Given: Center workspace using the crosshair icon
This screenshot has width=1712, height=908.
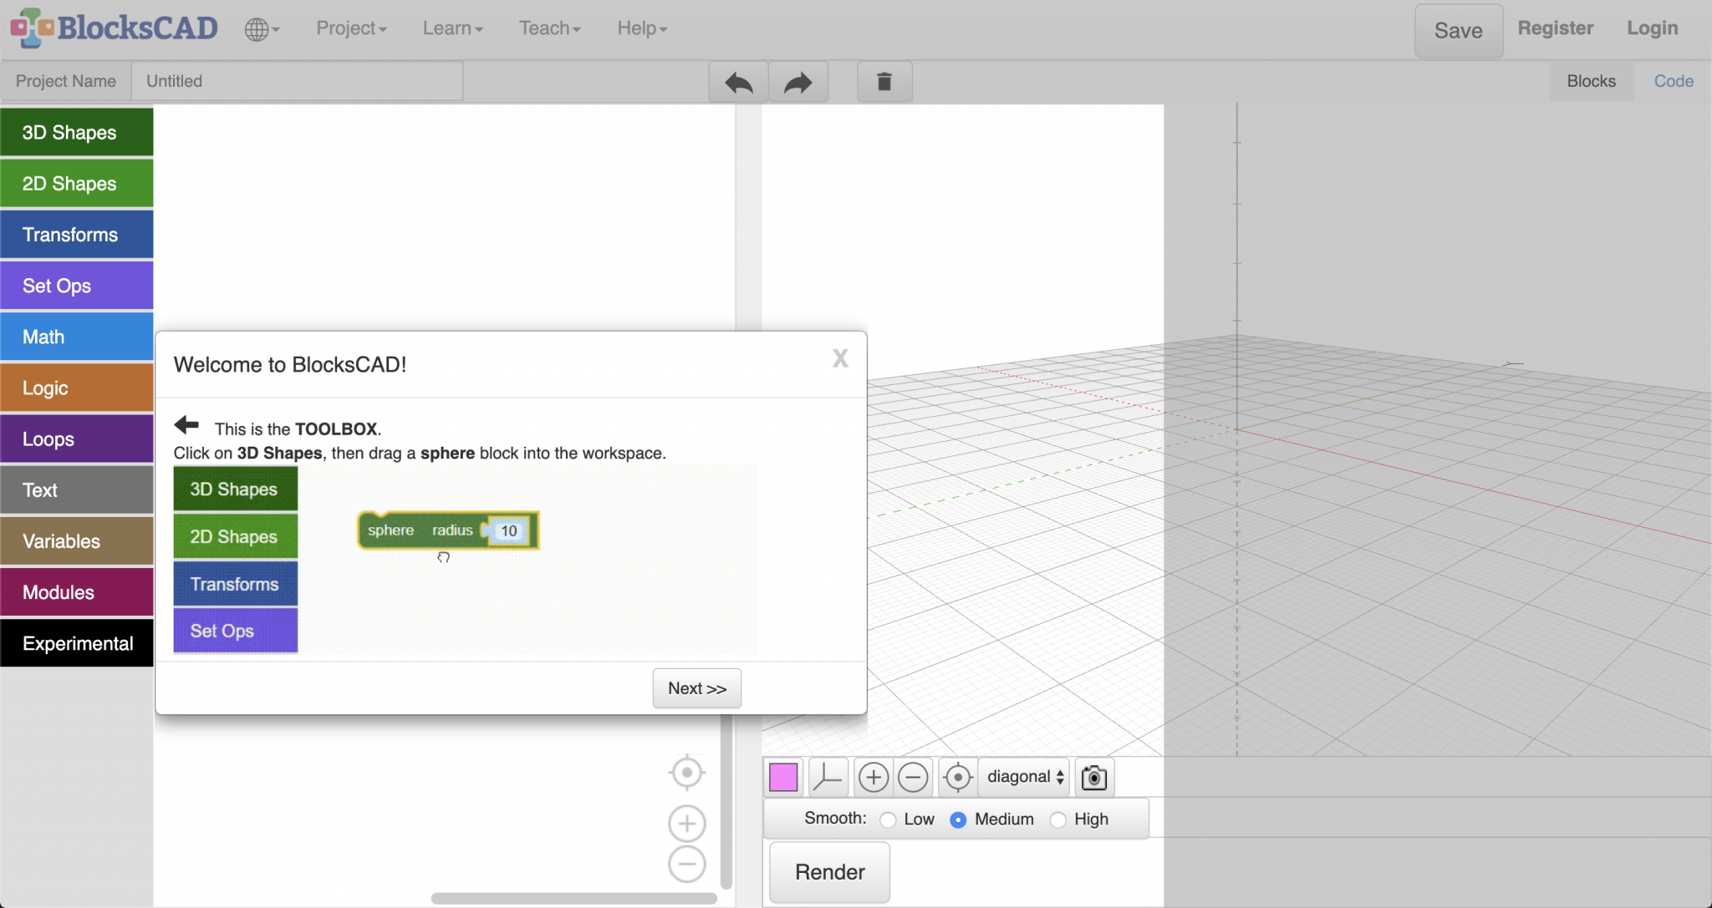Looking at the screenshot, I should coord(687,773).
